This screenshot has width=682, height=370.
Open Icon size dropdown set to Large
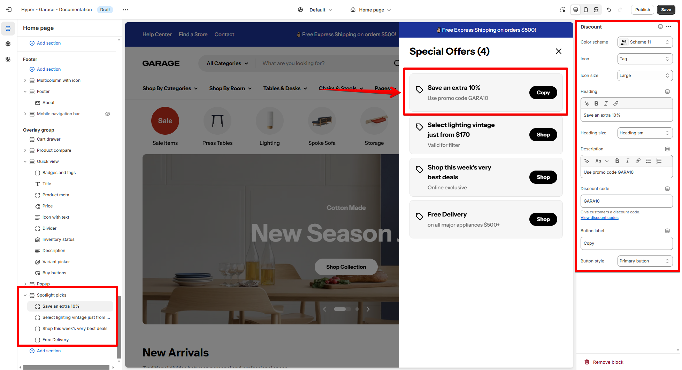tap(645, 76)
